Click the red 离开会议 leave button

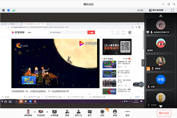(x=164, y=113)
